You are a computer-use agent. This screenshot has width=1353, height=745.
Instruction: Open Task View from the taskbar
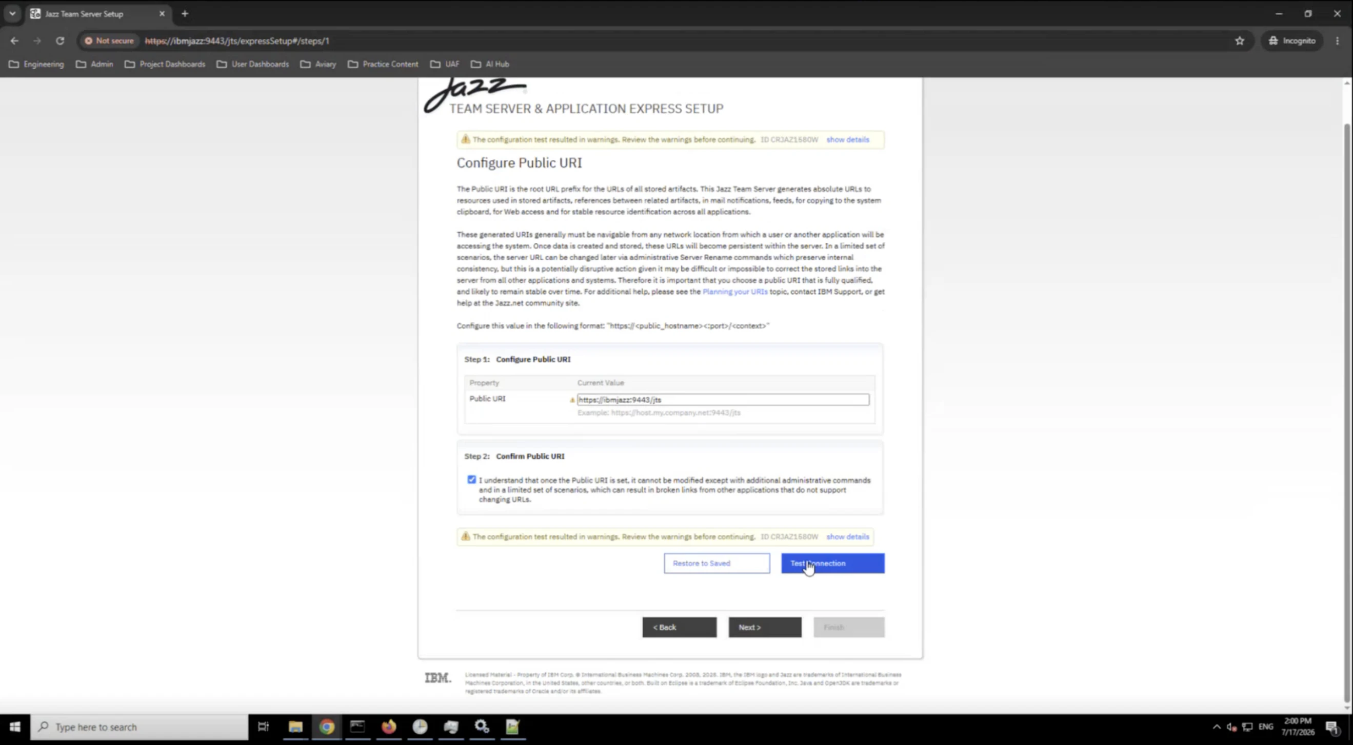point(263,727)
